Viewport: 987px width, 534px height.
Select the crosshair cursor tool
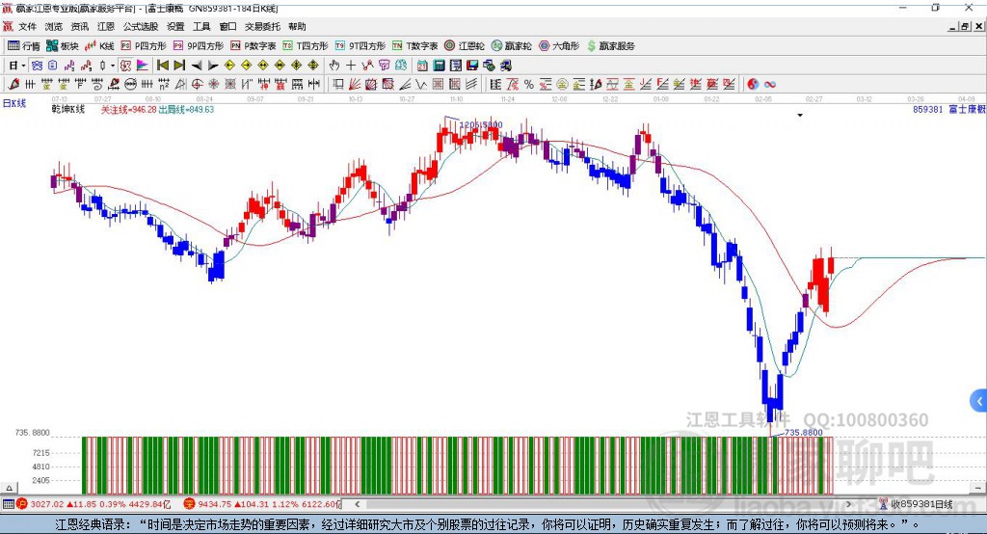351,66
